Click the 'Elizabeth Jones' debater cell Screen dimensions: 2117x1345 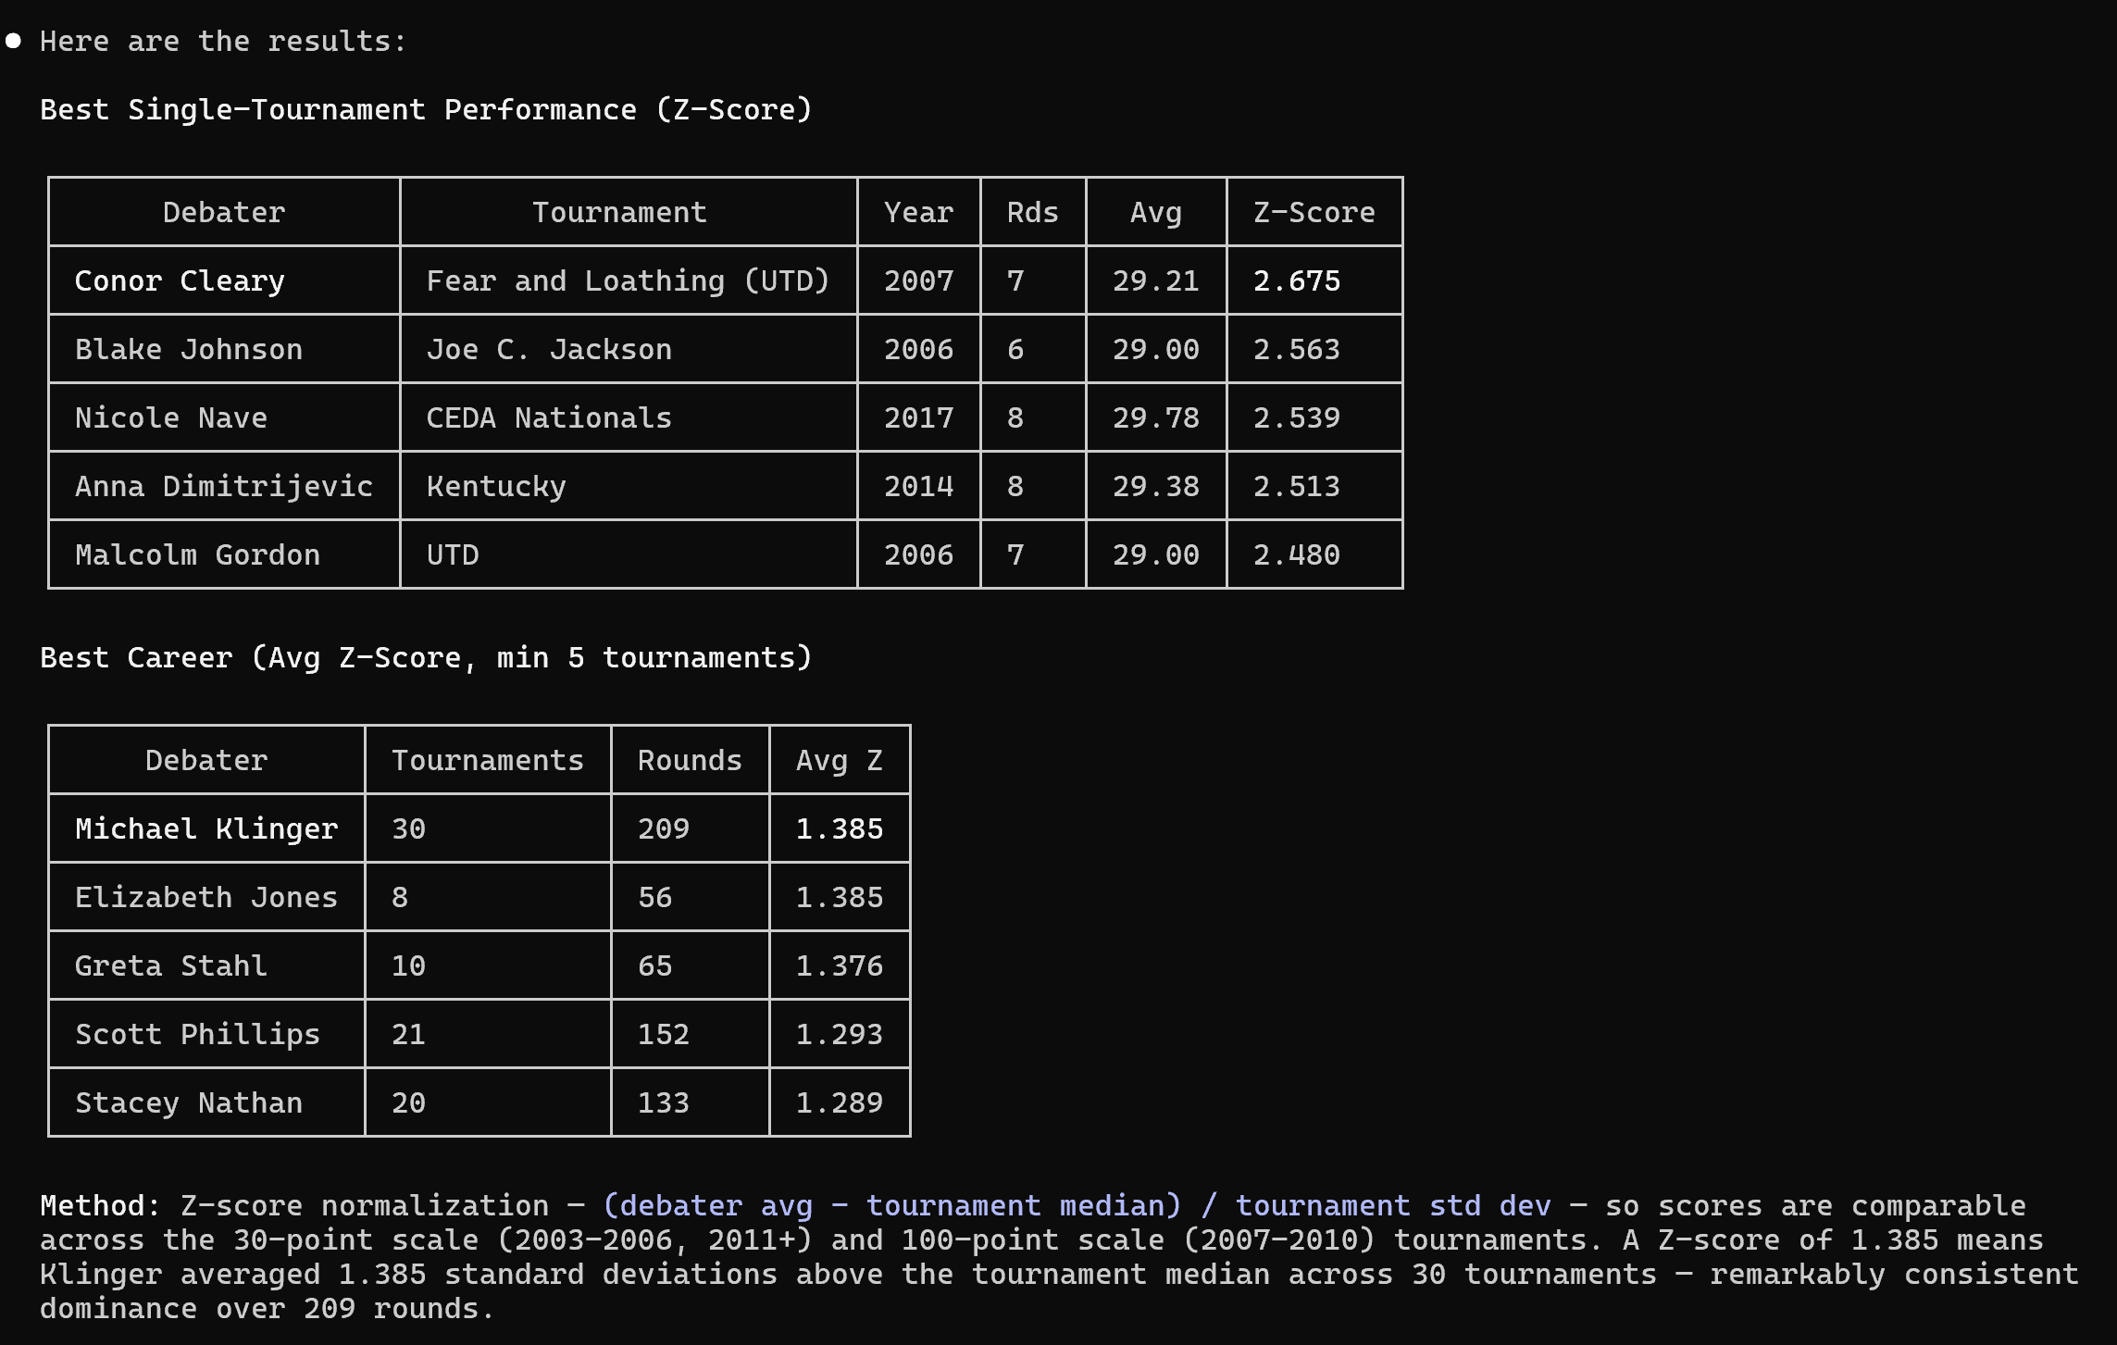point(206,897)
